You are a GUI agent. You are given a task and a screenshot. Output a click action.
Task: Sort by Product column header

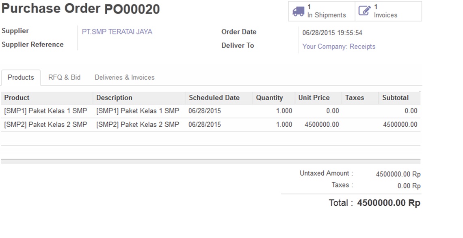point(17,98)
